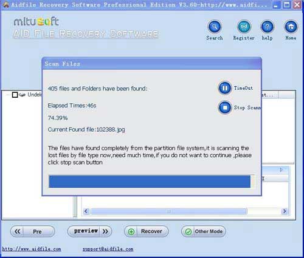Viewport: 304px width, 258px height.
Task: Click the Recover button
Action: [147, 231]
